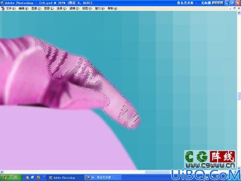Minimize the Adobe Photoshop main window
This screenshot has height=181, width=241.
(227, 3)
